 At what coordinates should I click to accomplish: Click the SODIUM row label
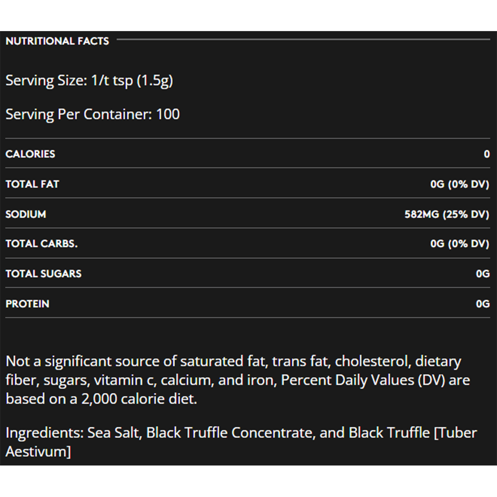pos(26,214)
